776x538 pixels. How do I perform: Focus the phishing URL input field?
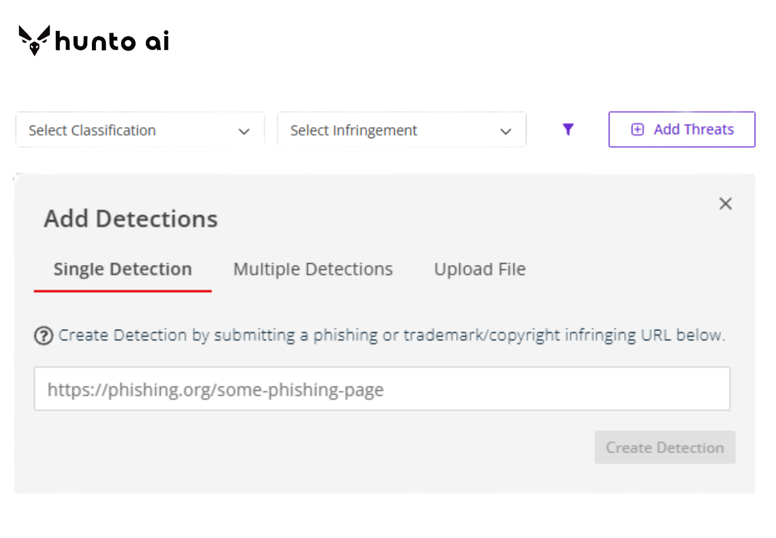click(x=382, y=389)
